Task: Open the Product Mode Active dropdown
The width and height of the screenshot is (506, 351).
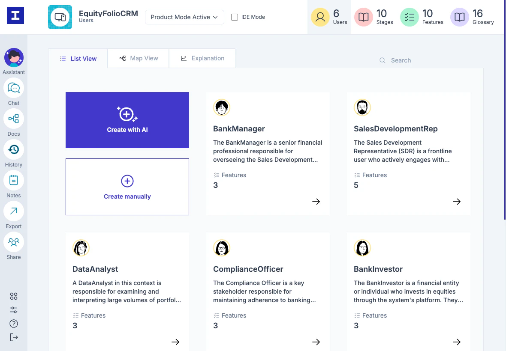Action: pos(184,17)
